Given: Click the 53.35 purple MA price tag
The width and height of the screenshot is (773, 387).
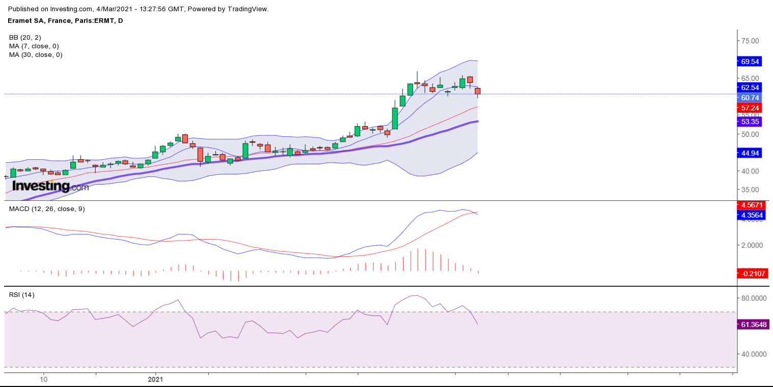Looking at the screenshot, I should coord(750,122).
